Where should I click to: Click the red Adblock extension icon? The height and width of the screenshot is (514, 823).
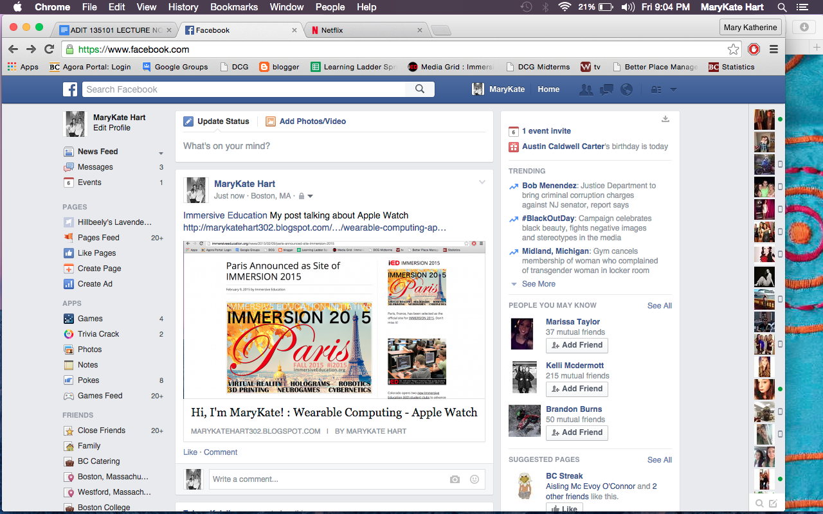tap(754, 49)
